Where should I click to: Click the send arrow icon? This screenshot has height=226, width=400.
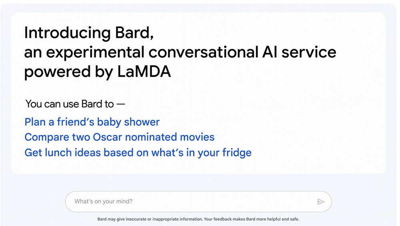point(320,202)
